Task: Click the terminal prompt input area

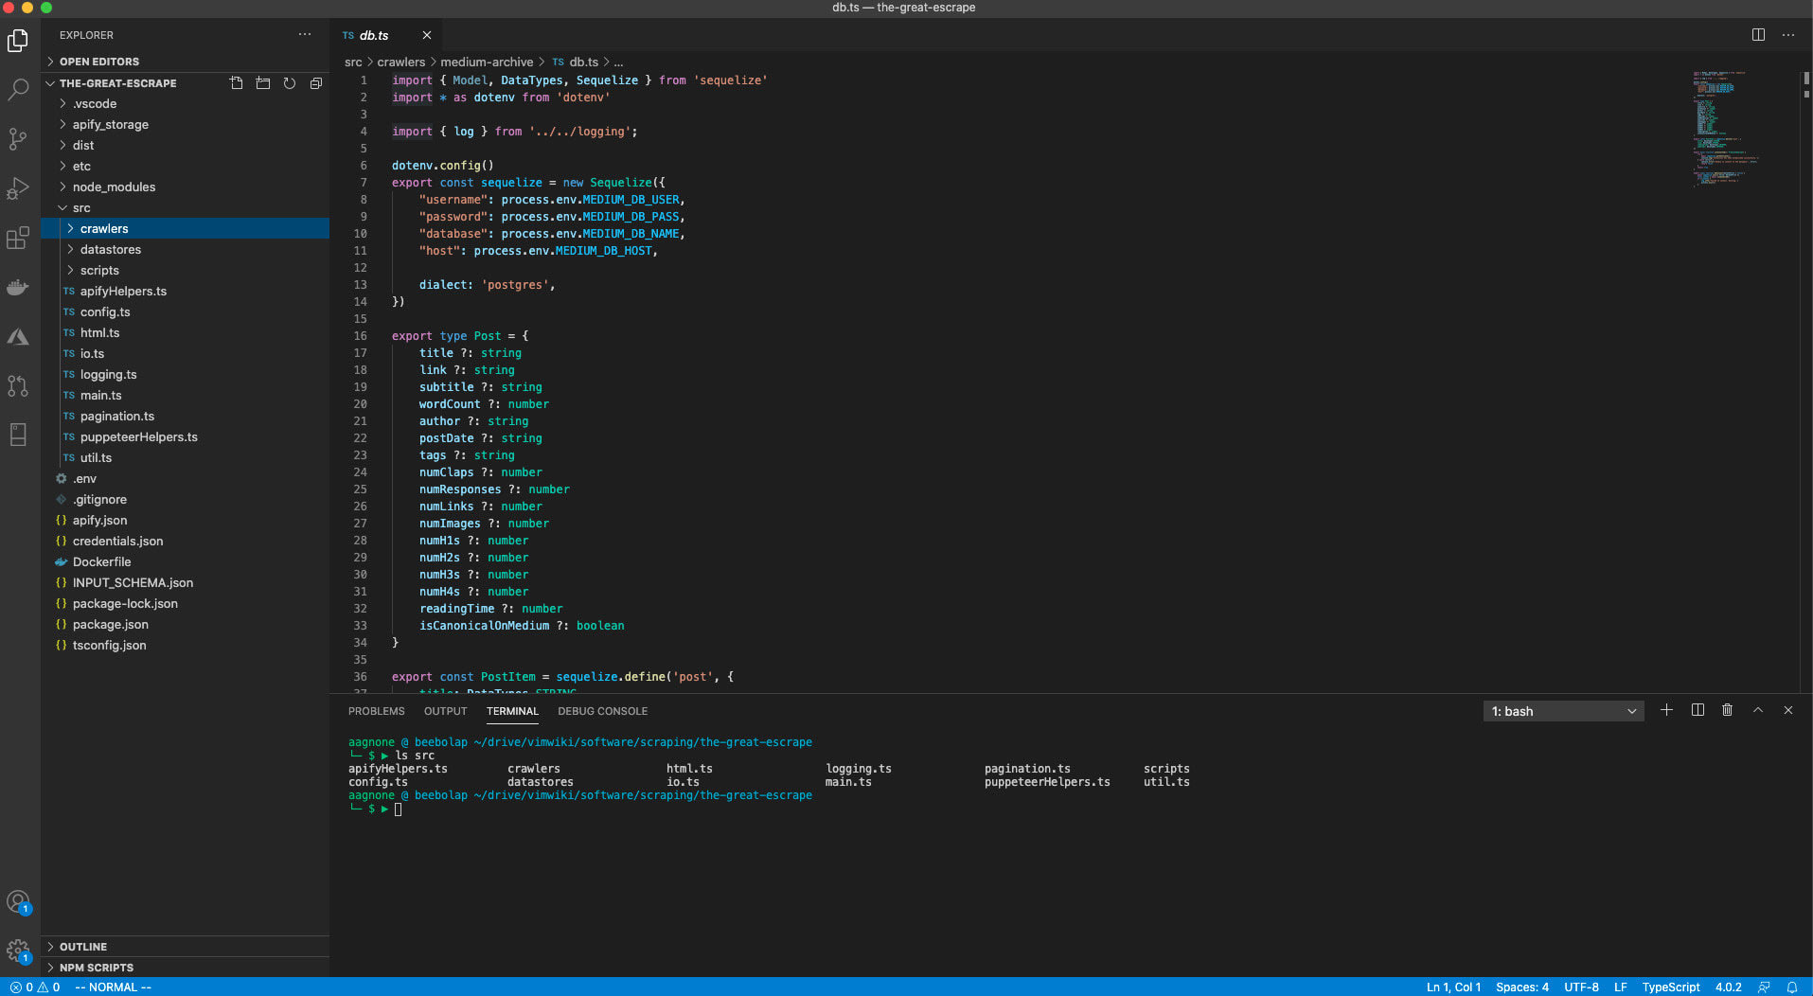Action: click(x=399, y=809)
